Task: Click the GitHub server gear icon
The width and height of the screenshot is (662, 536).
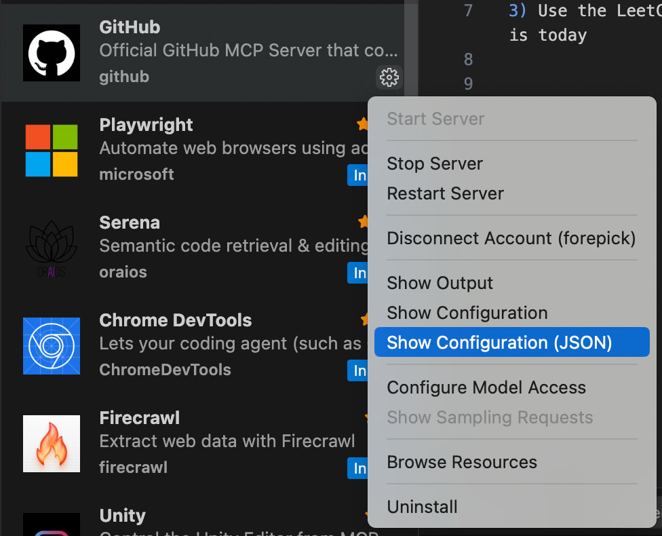Action: coord(389,77)
